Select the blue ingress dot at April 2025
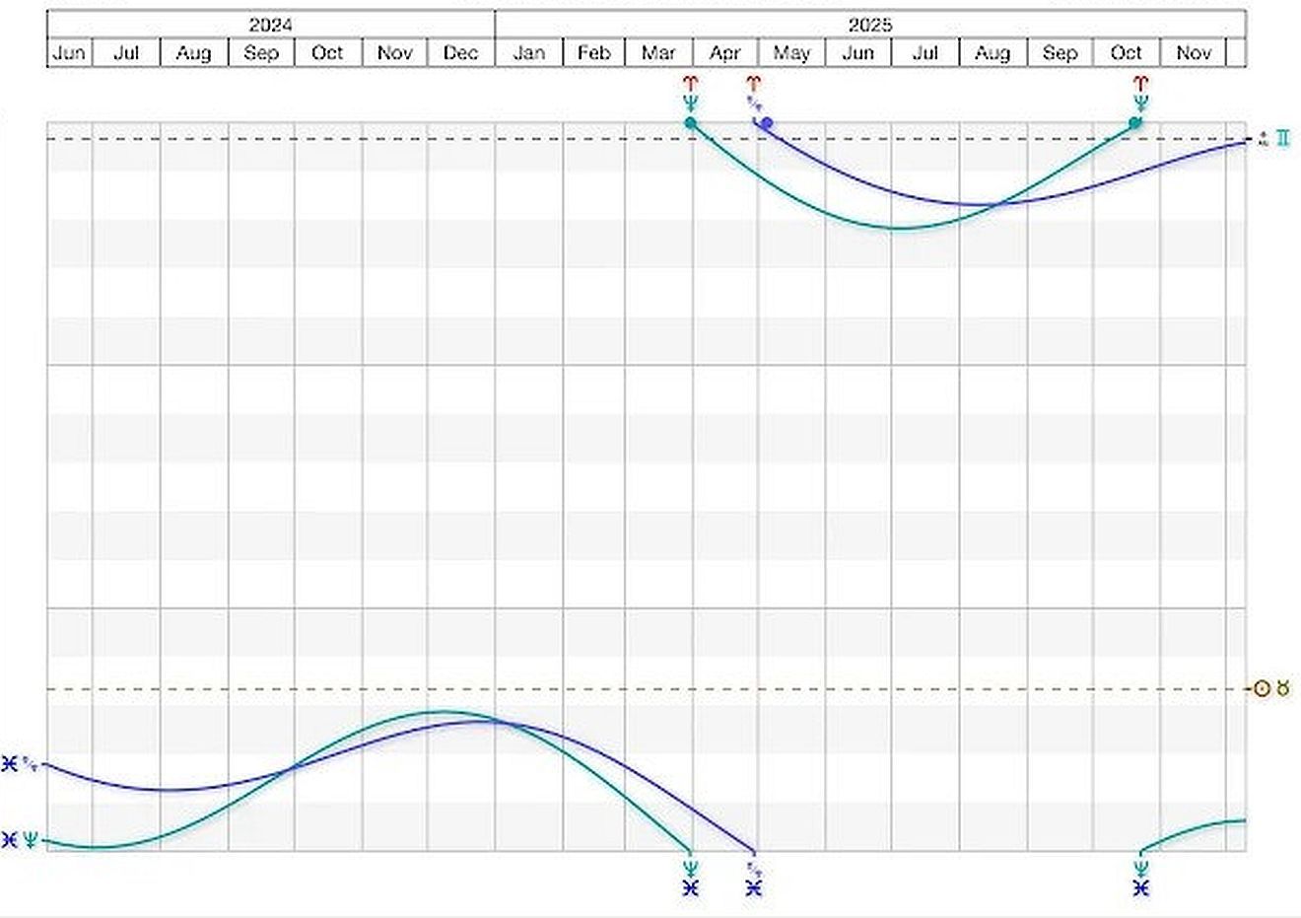Image resolution: width=1301 pixels, height=918 pixels. point(766,123)
